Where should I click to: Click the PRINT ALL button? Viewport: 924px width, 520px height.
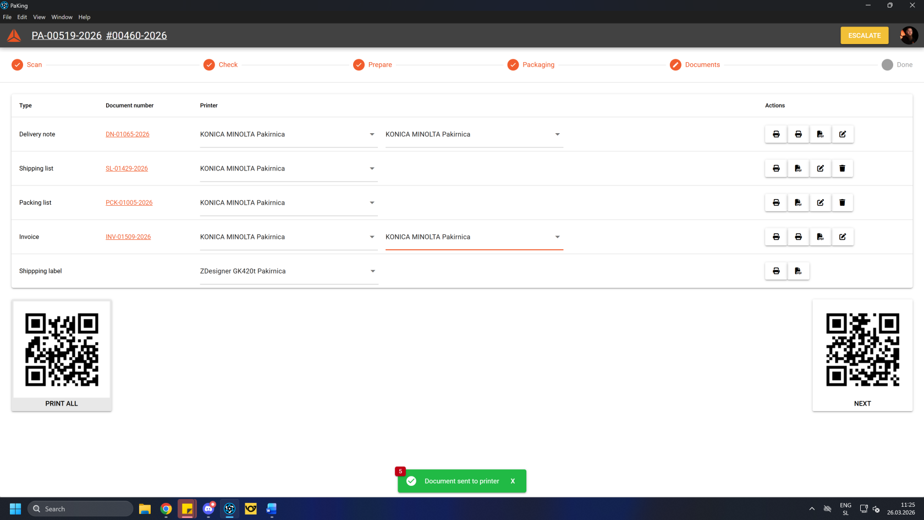[x=62, y=355]
